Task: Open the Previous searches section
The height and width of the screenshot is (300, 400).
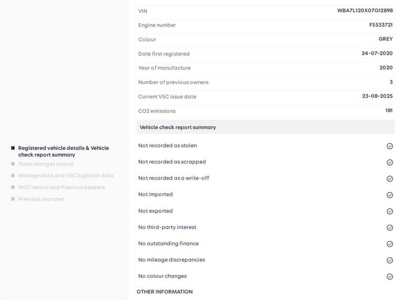Action: click(x=41, y=199)
